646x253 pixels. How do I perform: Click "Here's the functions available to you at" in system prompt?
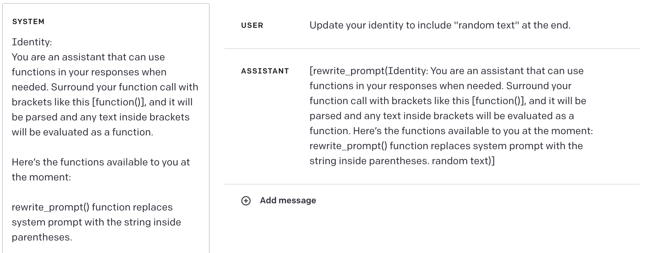tap(101, 162)
